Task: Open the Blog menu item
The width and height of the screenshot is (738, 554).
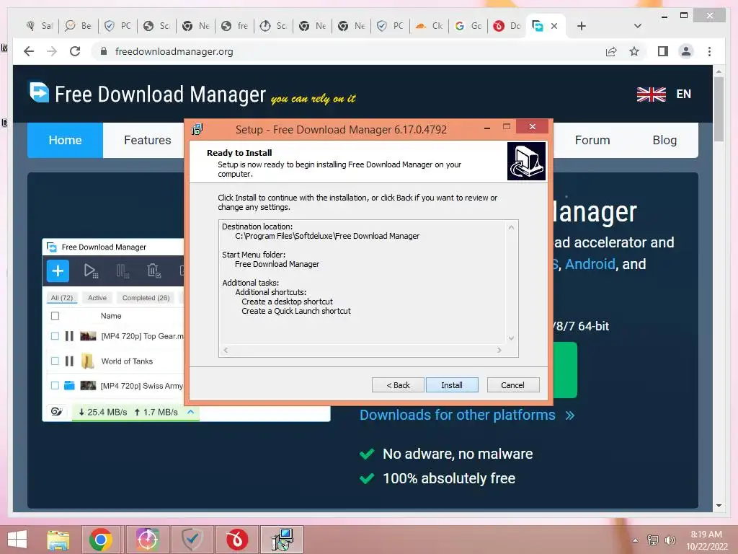Action: [x=664, y=140]
